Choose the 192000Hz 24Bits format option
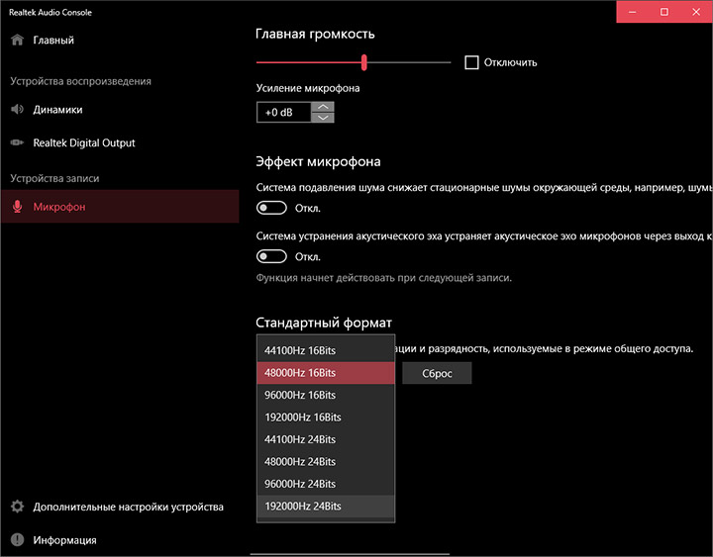 (303, 507)
